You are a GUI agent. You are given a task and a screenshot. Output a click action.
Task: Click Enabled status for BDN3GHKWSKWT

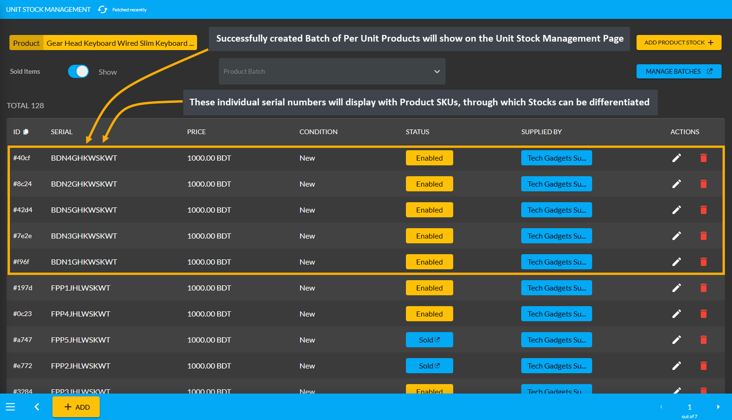[429, 236]
